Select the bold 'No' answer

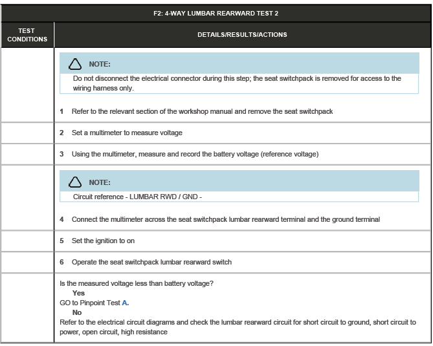[x=77, y=312]
